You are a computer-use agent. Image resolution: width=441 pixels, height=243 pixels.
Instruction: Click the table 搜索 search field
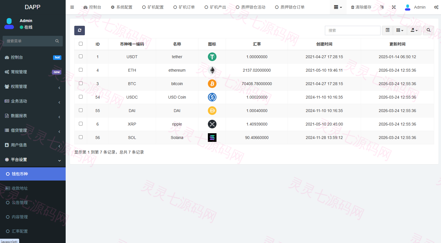point(353,30)
